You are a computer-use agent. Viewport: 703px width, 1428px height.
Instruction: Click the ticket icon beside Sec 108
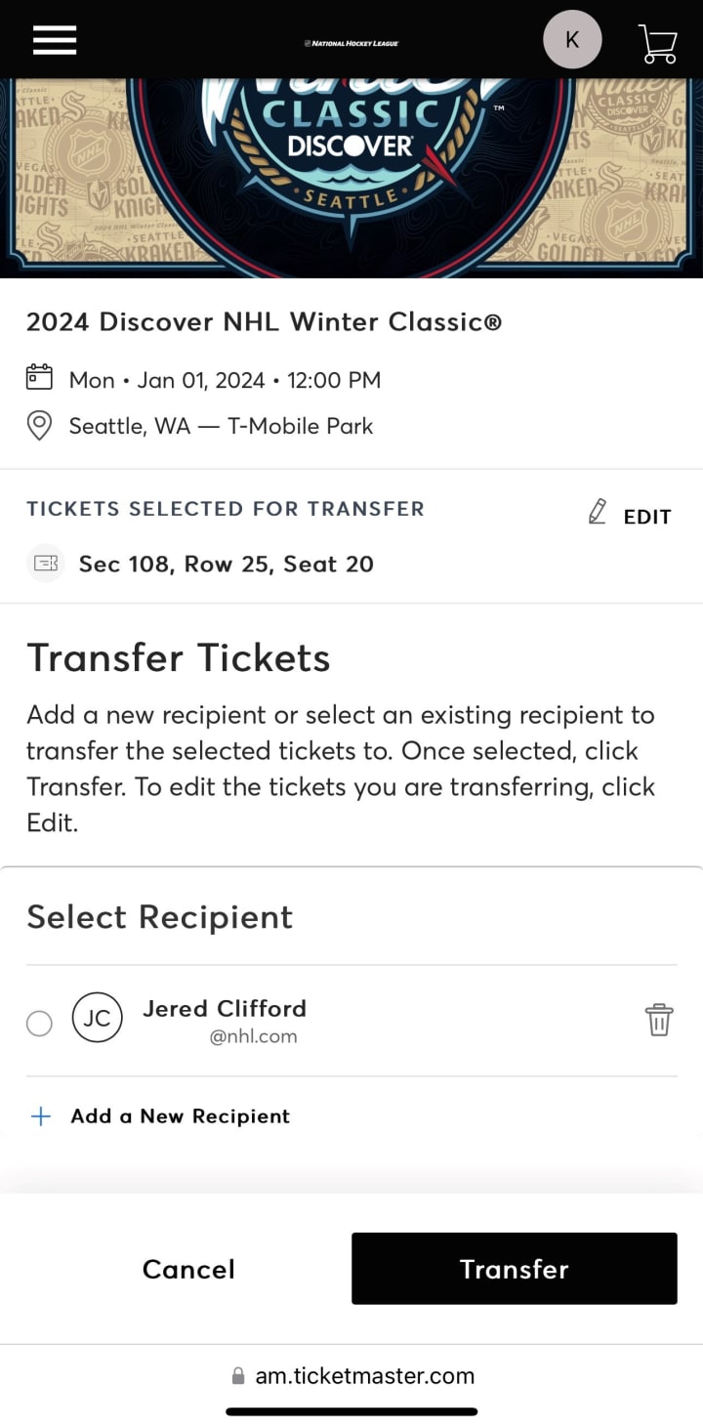45,564
